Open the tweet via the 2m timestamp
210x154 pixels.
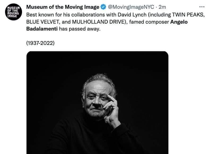(162, 7)
